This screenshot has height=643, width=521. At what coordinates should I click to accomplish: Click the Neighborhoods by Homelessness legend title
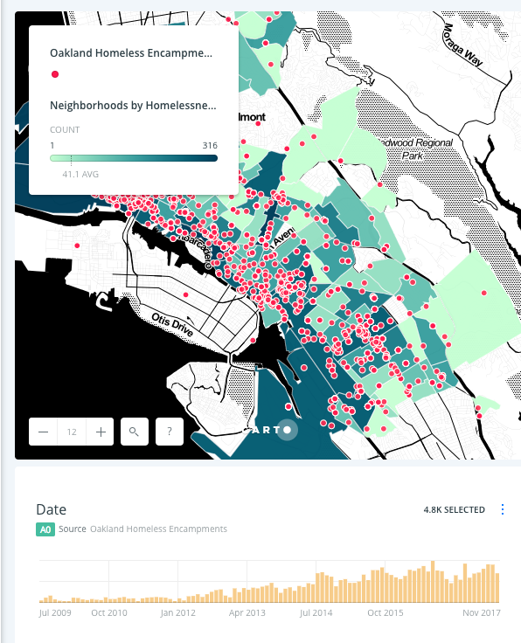(x=133, y=106)
